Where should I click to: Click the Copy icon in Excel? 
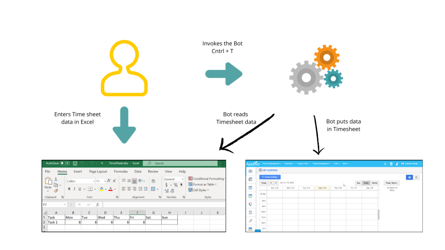point(56,185)
